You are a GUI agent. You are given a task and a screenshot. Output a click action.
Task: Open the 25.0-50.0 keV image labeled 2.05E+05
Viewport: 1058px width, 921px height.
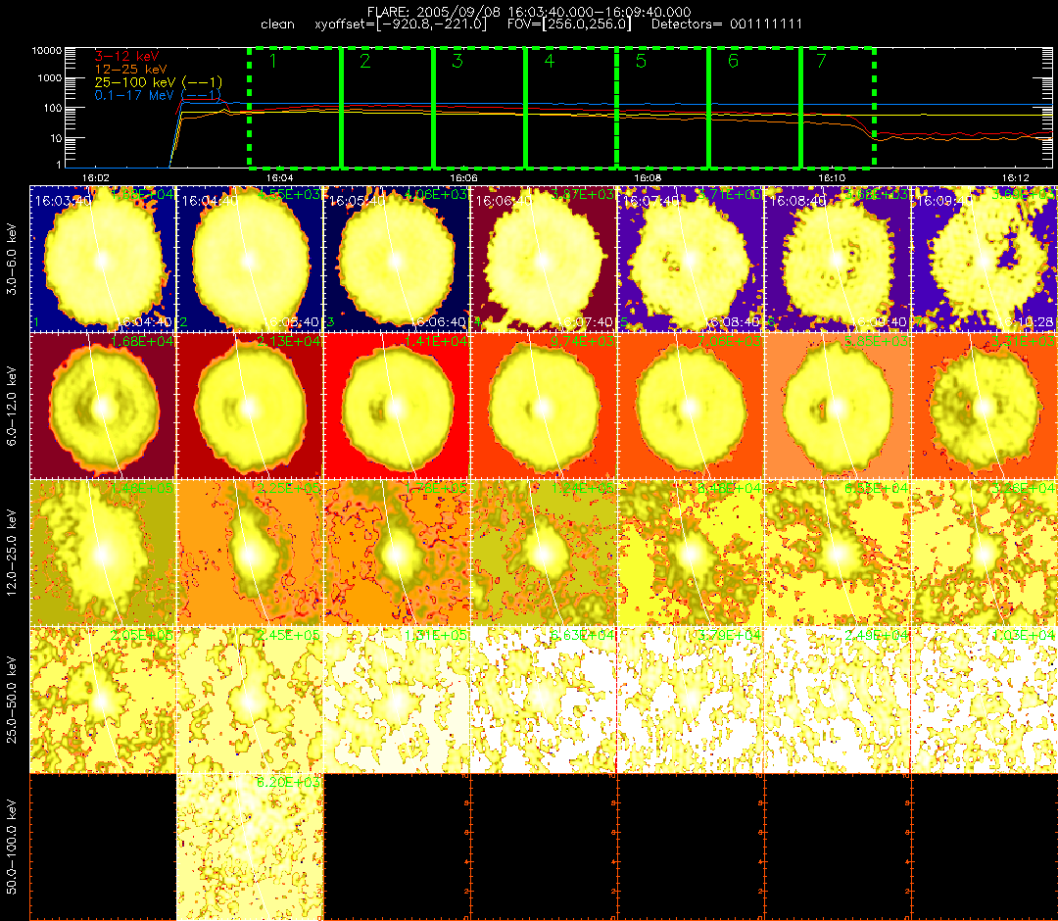[103, 700]
